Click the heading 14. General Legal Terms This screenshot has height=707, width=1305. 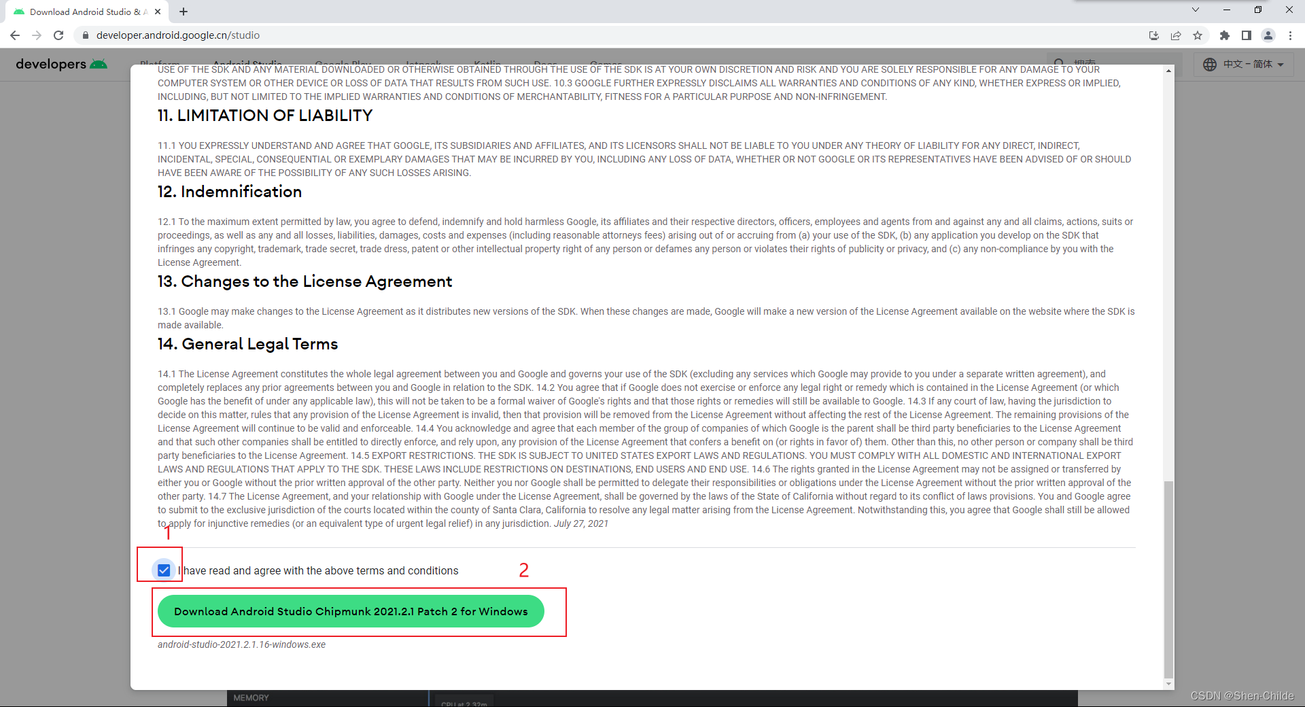(248, 344)
